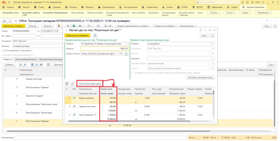Open the Информация dropdown in top panel
The height and width of the screenshot is (141, 280).
tap(263, 13)
